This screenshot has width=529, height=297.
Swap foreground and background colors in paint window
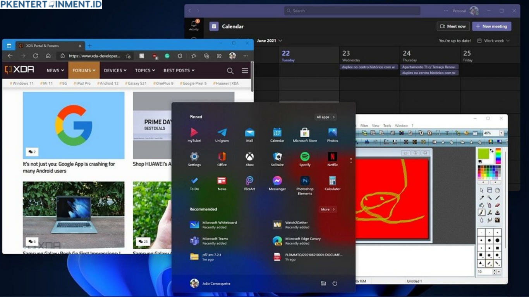click(491, 150)
